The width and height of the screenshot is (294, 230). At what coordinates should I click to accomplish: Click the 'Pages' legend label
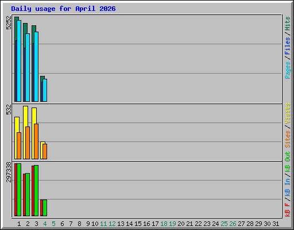coord(288,70)
